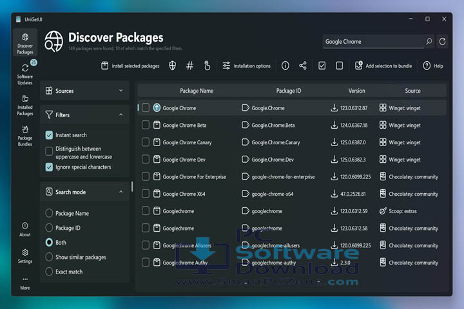The height and width of the screenshot is (309, 464).
Task: Click Install selected packages
Action: pyautogui.click(x=130, y=66)
